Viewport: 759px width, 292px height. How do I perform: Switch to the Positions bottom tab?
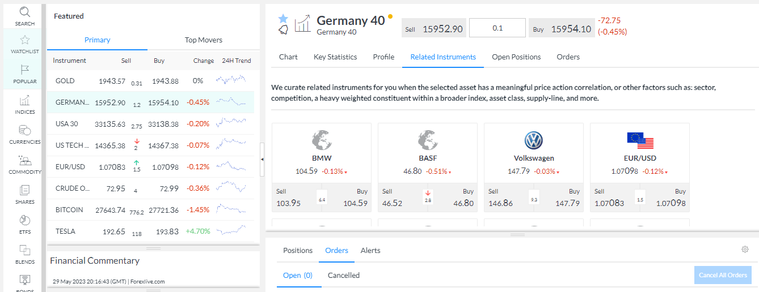coord(298,251)
